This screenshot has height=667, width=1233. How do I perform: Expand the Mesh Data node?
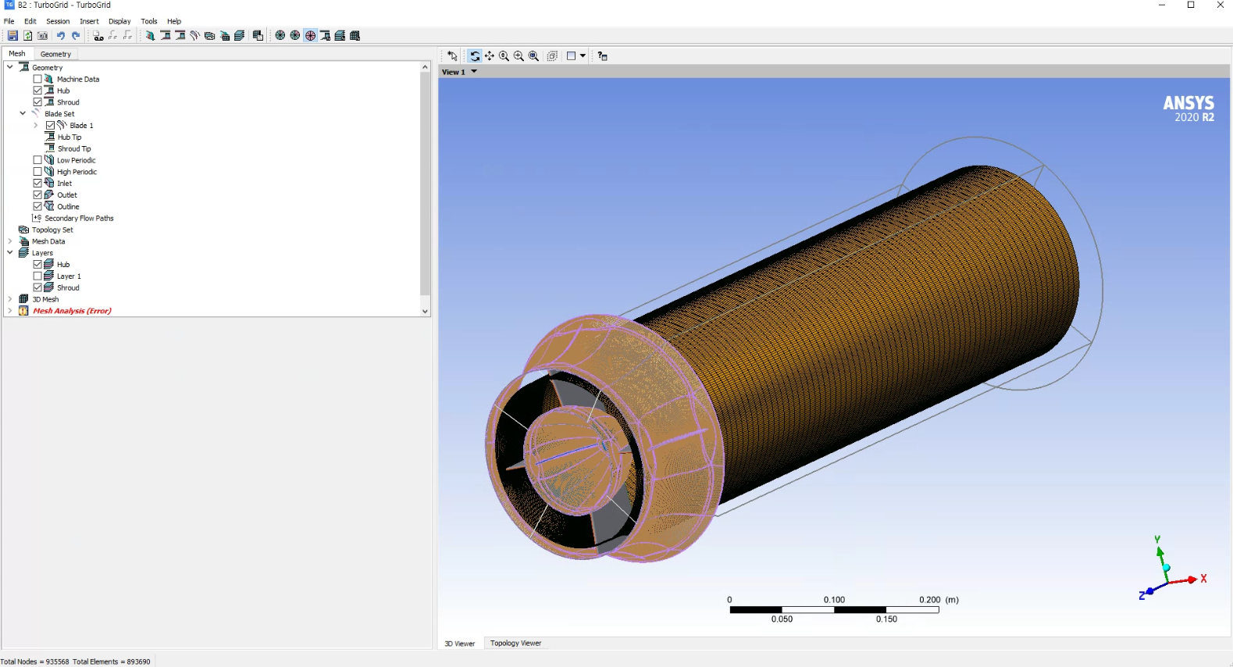[x=10, y=241]
